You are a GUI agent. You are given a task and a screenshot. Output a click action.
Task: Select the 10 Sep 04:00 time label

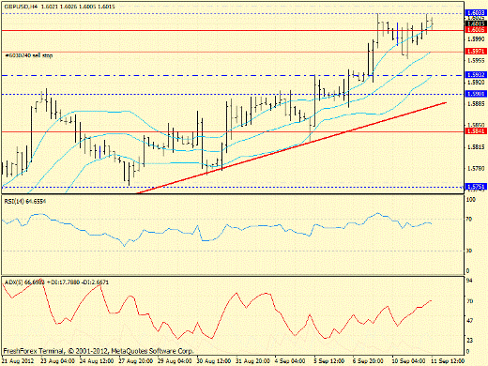(x=408, y=361)
